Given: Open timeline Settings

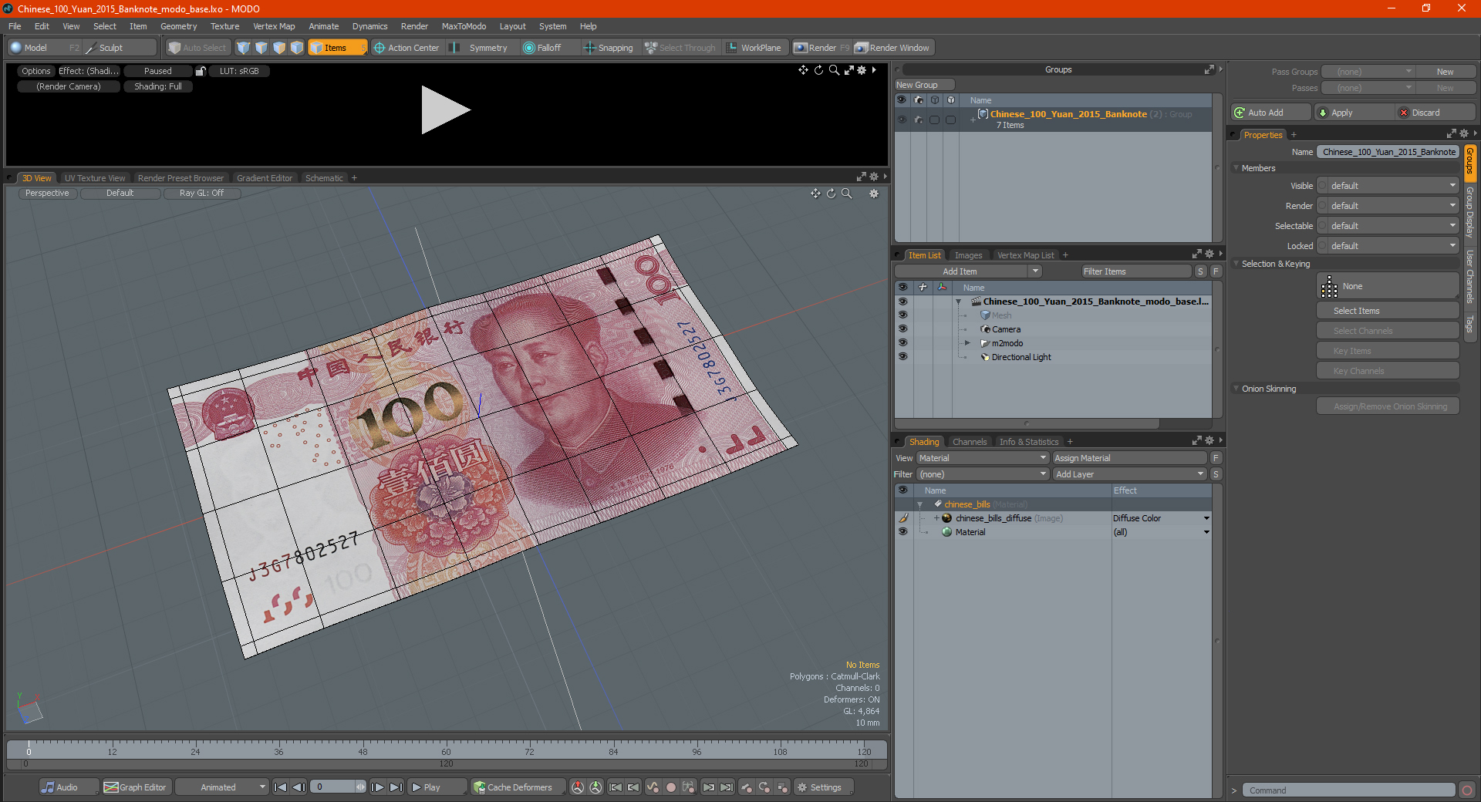Looking at the screenshot, I should coord(824,787).
